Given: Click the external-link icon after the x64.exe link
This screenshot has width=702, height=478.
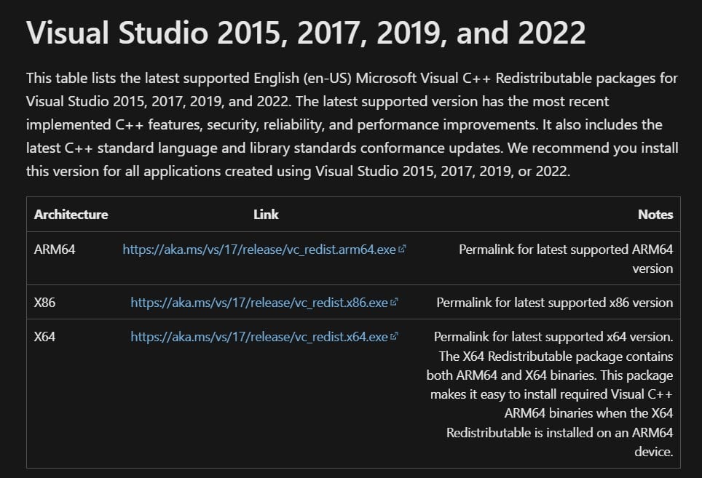Looking at the screenshot, I should coord(394,336).
